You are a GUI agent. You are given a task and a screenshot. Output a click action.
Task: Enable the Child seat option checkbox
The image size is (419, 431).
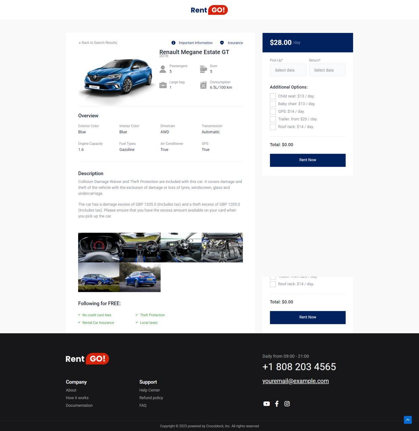[x=273, y=96]
